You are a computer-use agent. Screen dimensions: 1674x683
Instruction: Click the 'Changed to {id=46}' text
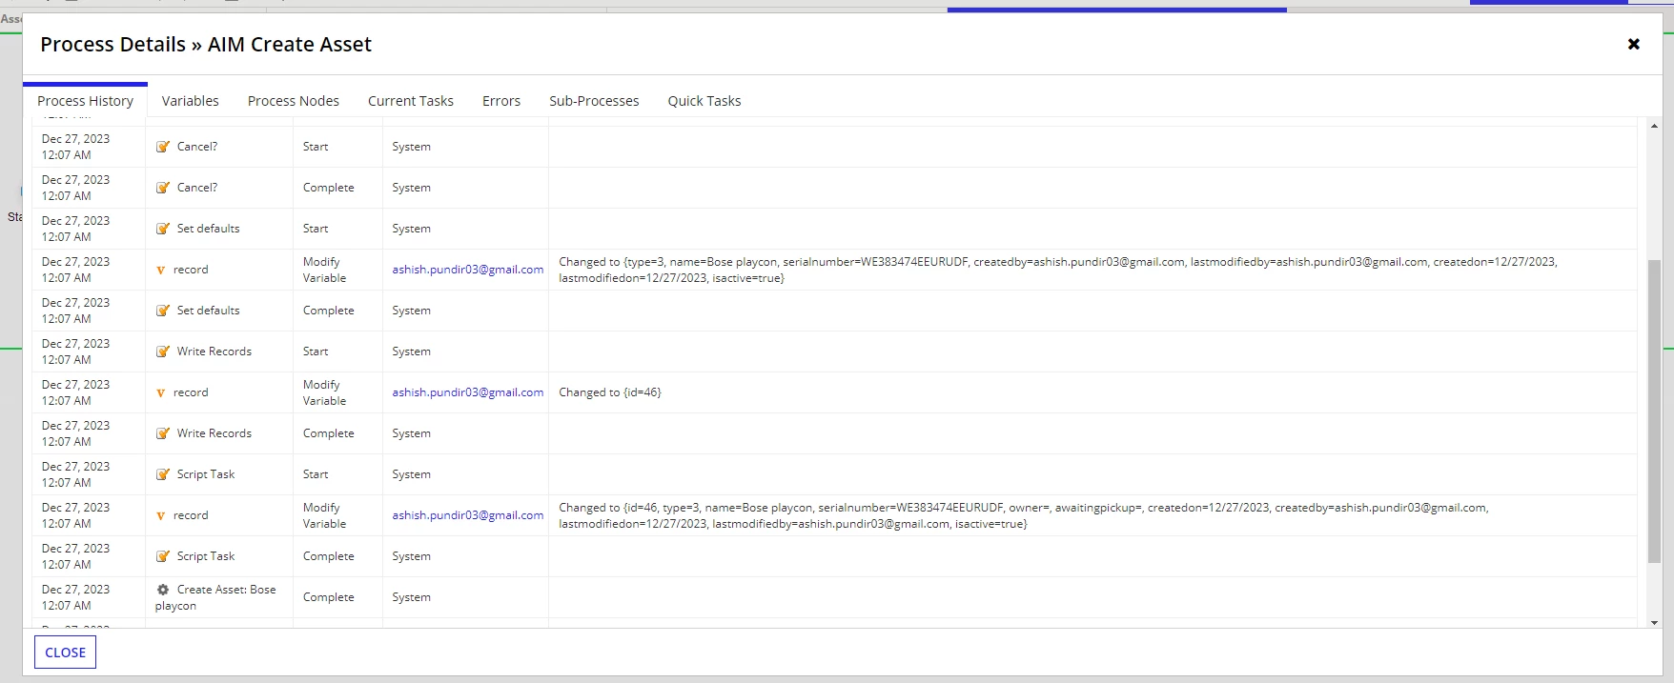[610, 392]
